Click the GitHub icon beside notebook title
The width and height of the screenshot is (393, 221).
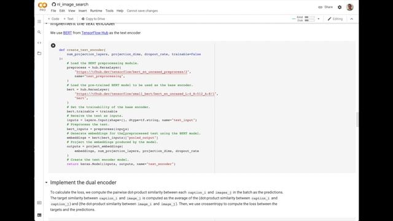[53, 4]
